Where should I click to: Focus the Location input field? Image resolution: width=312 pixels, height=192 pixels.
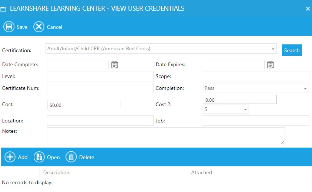click(x=100, y=121)
